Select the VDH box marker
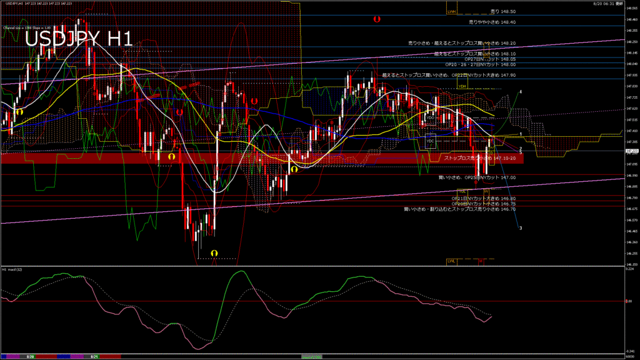The height and width of the screenshot is (360, 640). coord(462,86)
